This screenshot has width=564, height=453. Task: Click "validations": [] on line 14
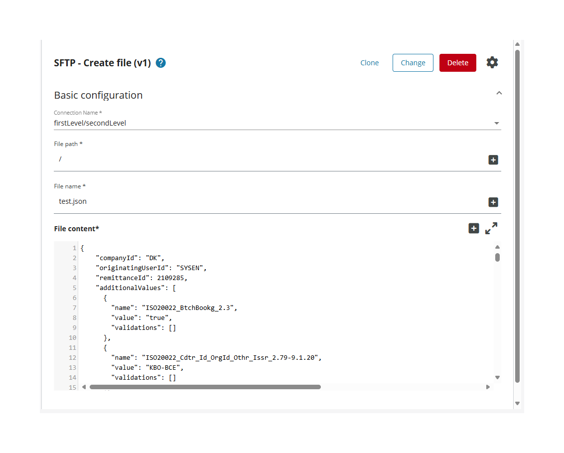(143, 377)
